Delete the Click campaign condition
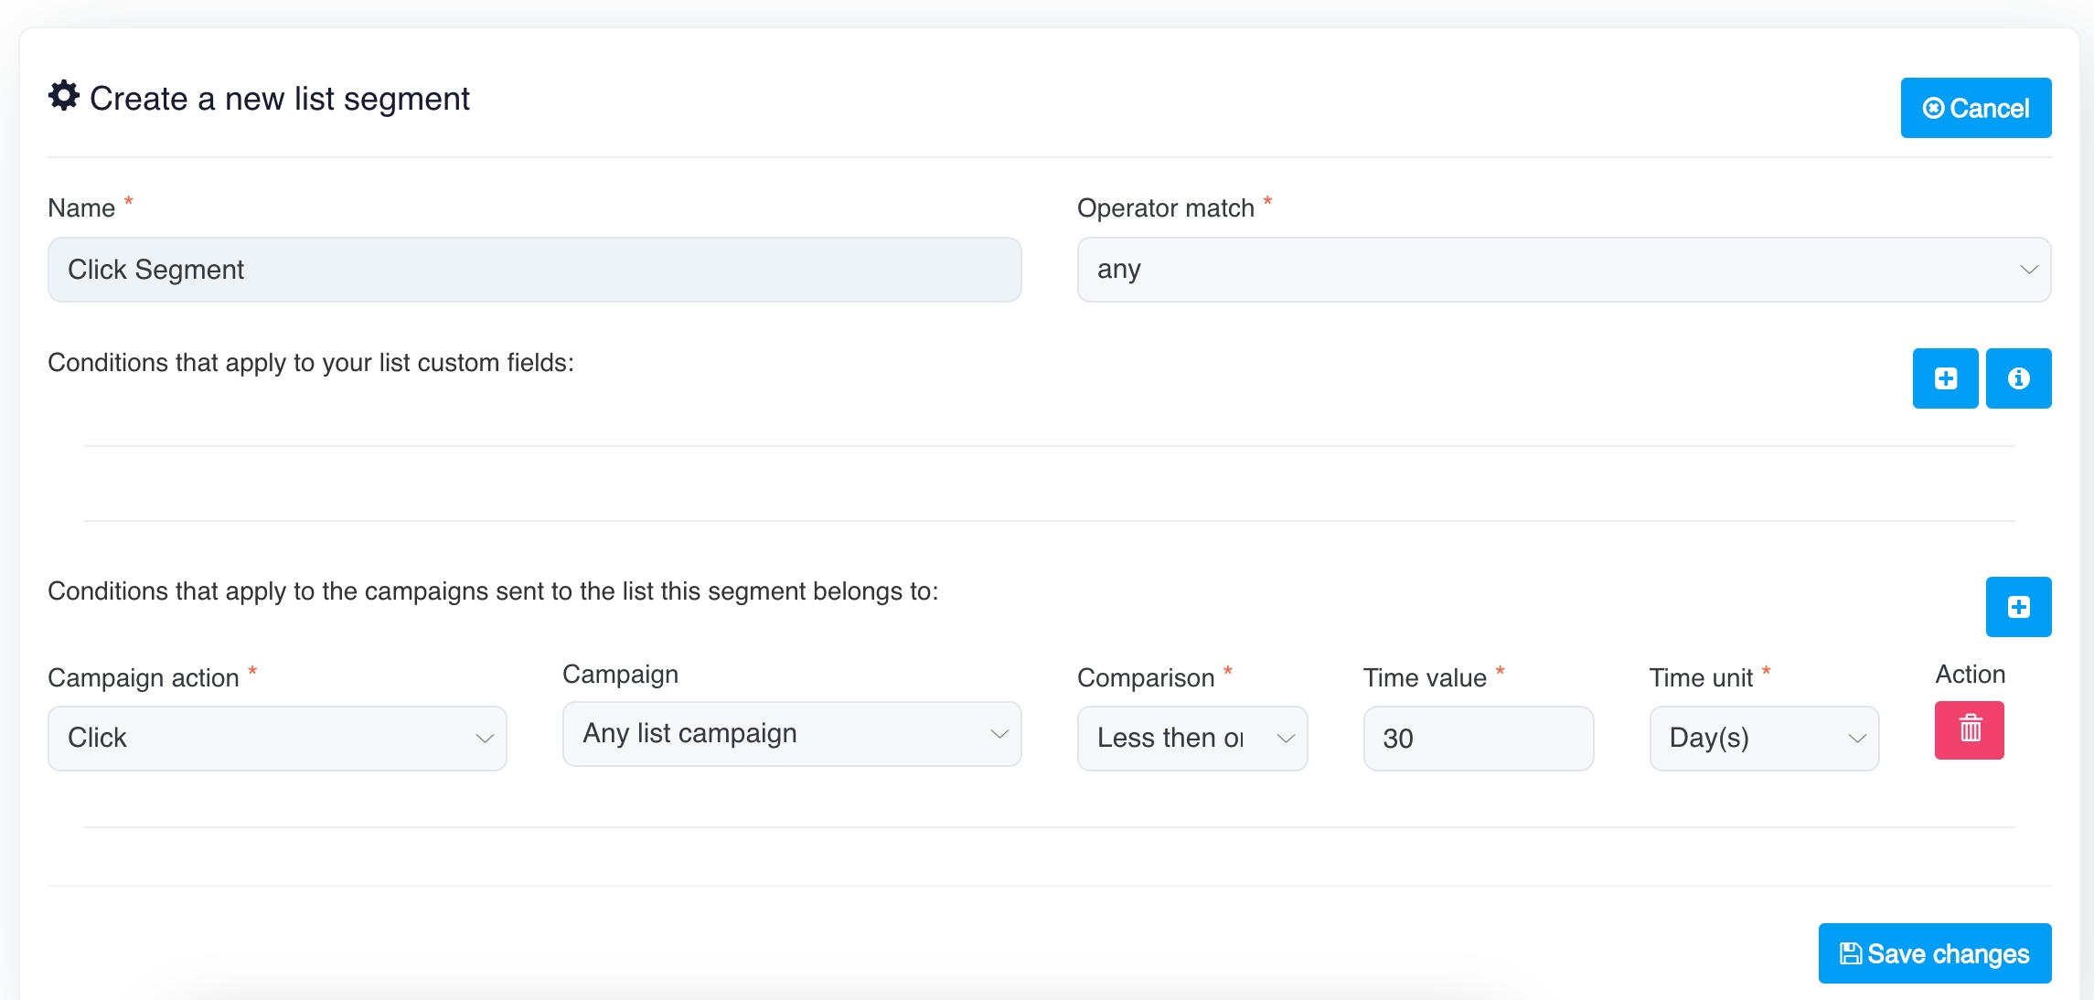2094x1000 pixels. [1969, 730]
